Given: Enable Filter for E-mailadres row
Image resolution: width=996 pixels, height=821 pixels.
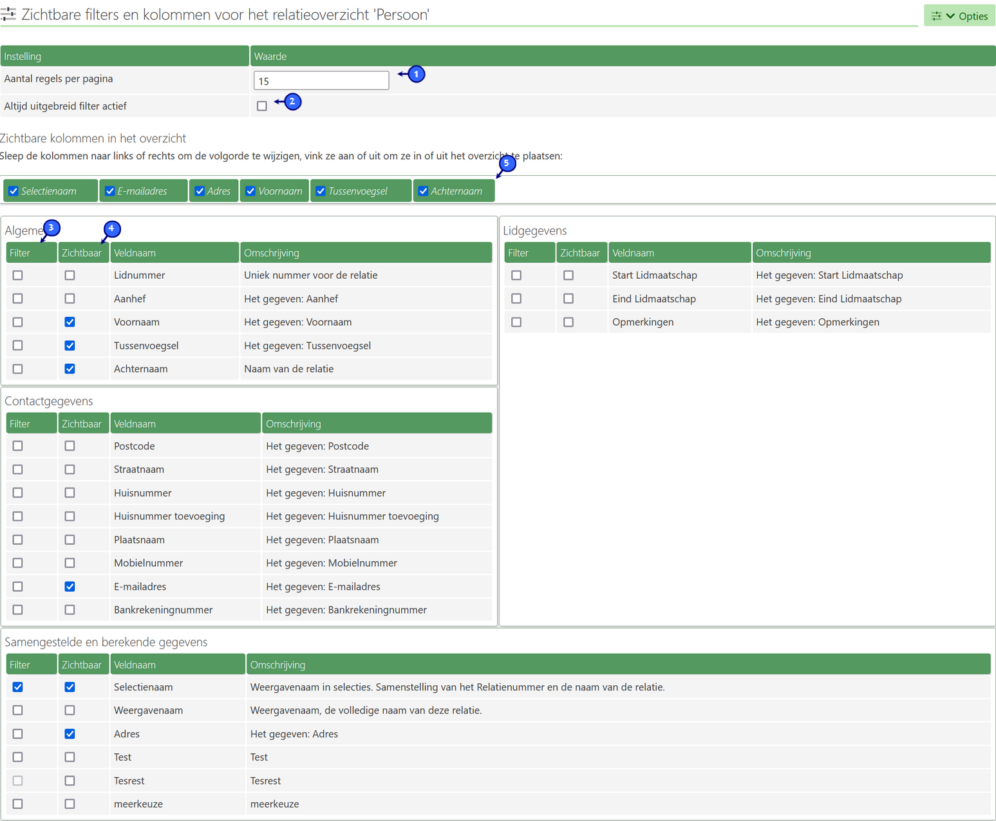Looking at the screenshot, I should pos(18,587).
